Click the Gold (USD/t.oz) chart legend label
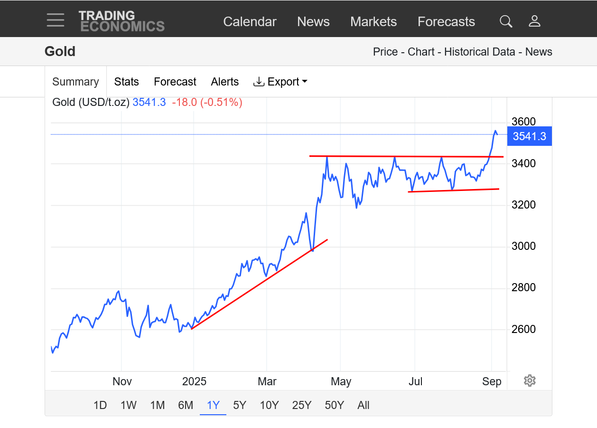This screenshot has height=428, width=597. (x=91, y=102)
